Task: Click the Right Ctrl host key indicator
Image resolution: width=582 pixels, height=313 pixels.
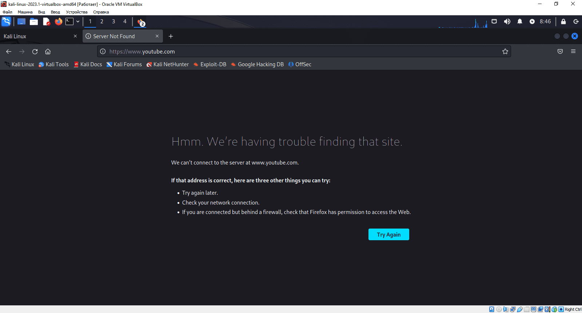Action: [x=573, y=309]
